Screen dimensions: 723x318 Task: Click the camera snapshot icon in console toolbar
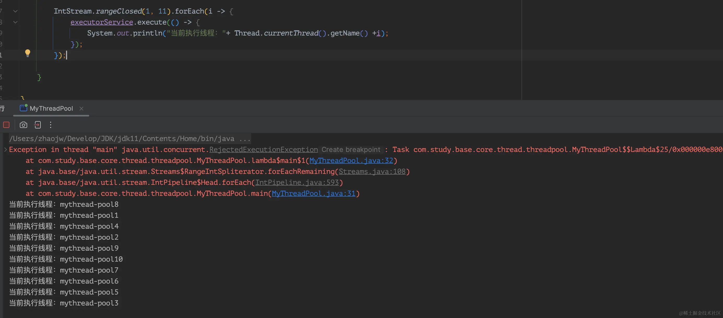(x=23, y=125)
